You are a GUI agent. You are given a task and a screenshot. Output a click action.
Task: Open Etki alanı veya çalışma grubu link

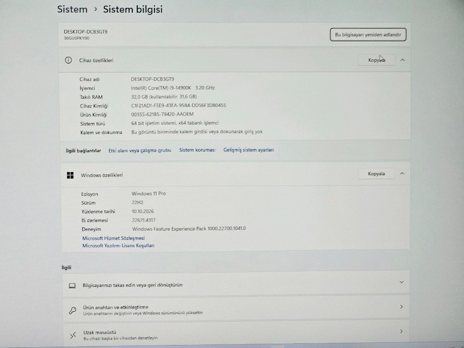tap(140, 150)
